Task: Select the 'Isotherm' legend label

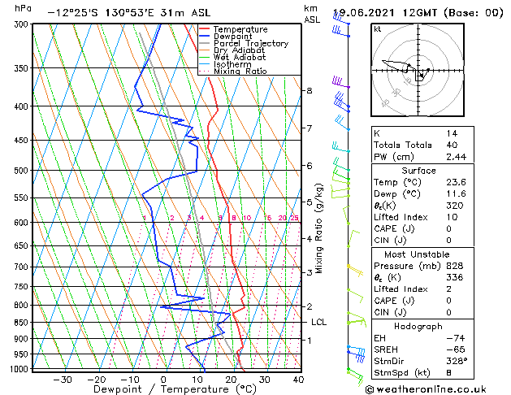Action: 232,64
